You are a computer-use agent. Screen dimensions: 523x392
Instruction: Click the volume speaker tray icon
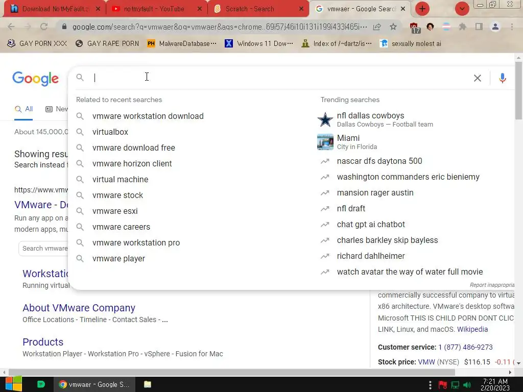pos(467,385)
